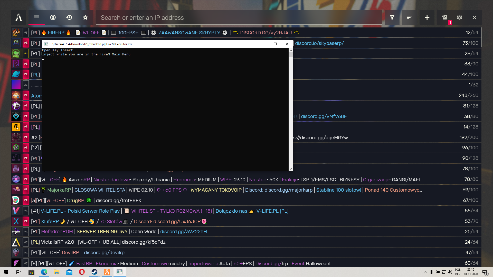
Task: Open the FiveM settings gear
Action: [459, 17]
